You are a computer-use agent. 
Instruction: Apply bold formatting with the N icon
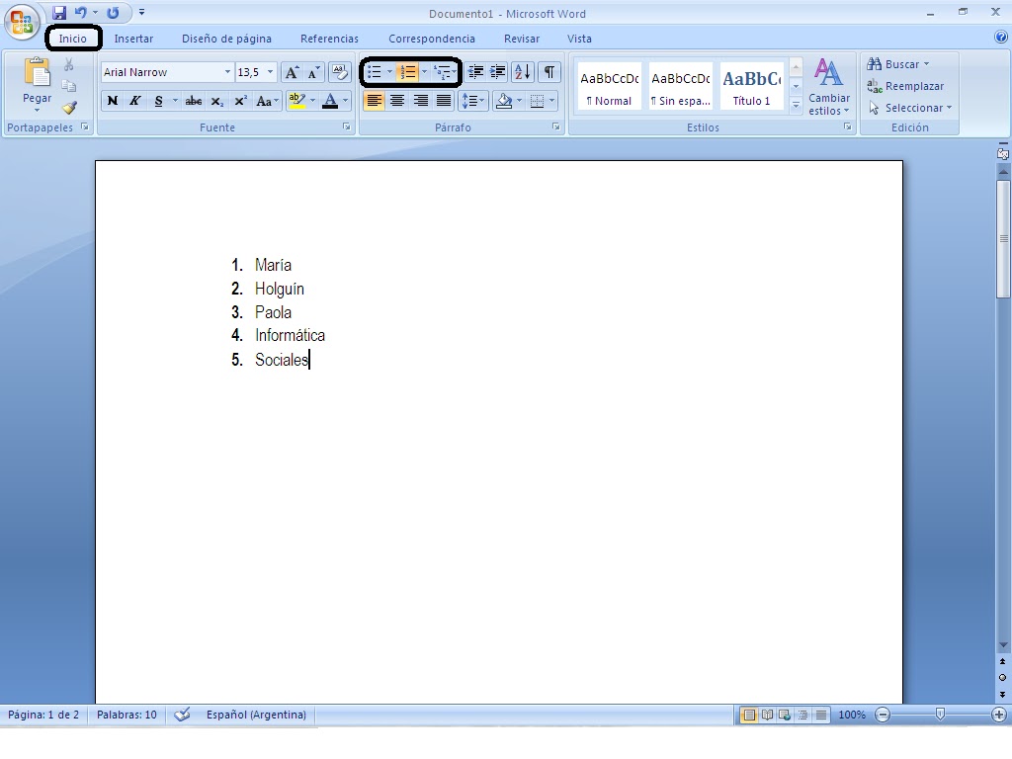112,101
